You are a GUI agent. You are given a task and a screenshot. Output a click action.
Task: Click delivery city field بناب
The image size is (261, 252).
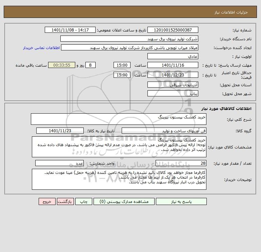click(x=173, y=94)
